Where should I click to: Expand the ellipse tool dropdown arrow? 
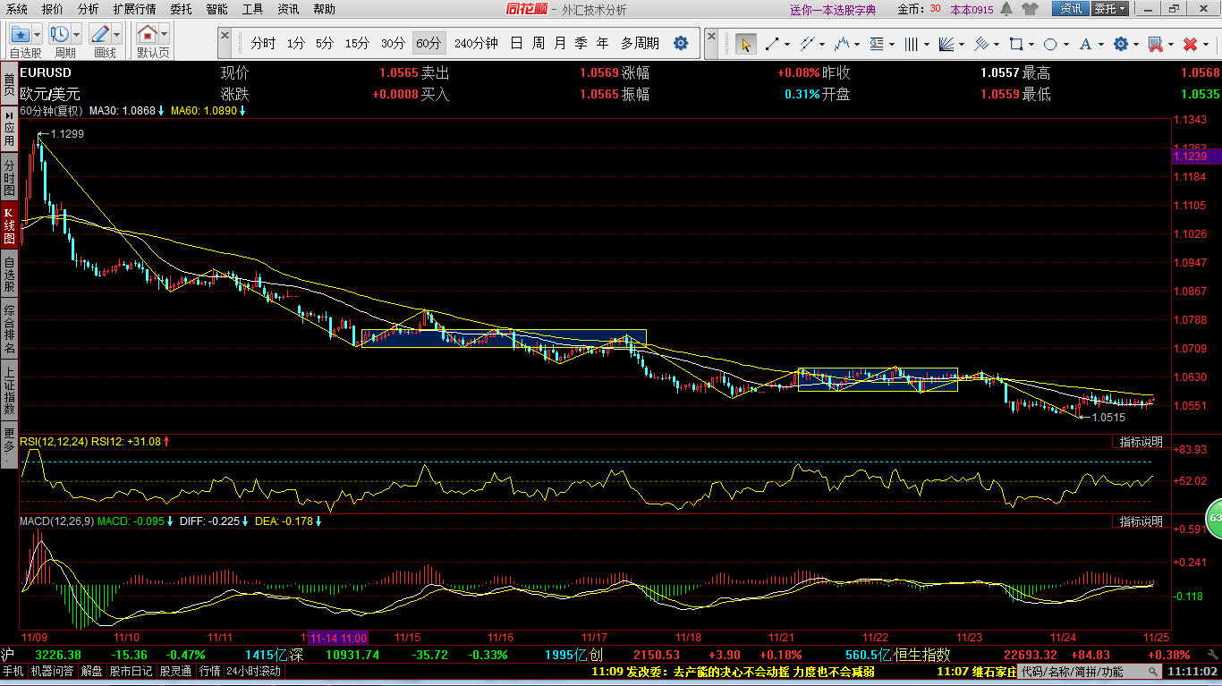pos(1065,44)
